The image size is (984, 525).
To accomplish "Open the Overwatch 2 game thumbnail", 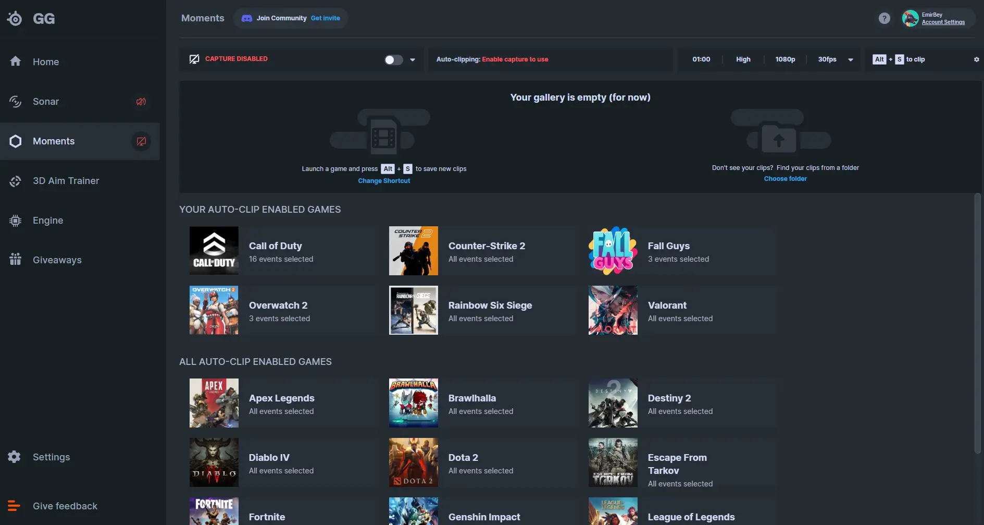I will pos(214,310).
